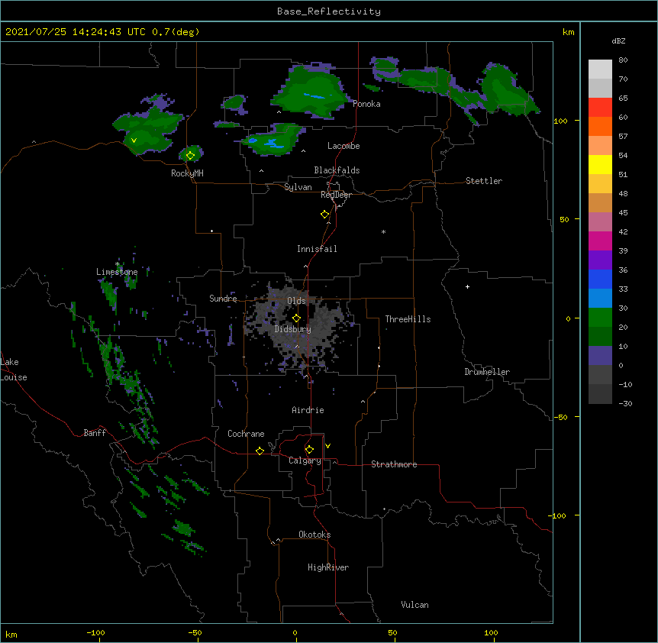Click the Innisfail label
This screenshot has width=658, height=643.
point(317,249)
